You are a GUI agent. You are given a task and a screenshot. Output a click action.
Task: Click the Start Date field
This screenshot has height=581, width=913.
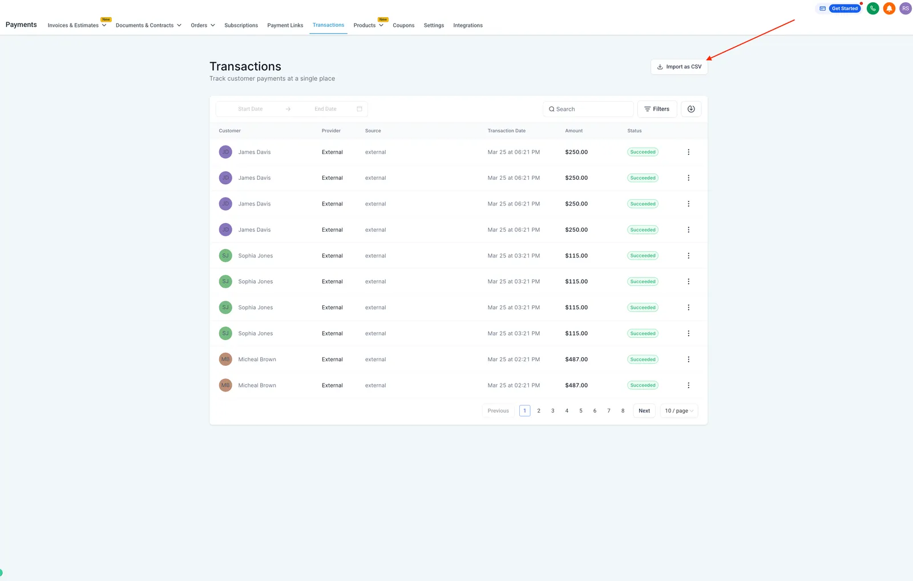click(x=251, y=109)
